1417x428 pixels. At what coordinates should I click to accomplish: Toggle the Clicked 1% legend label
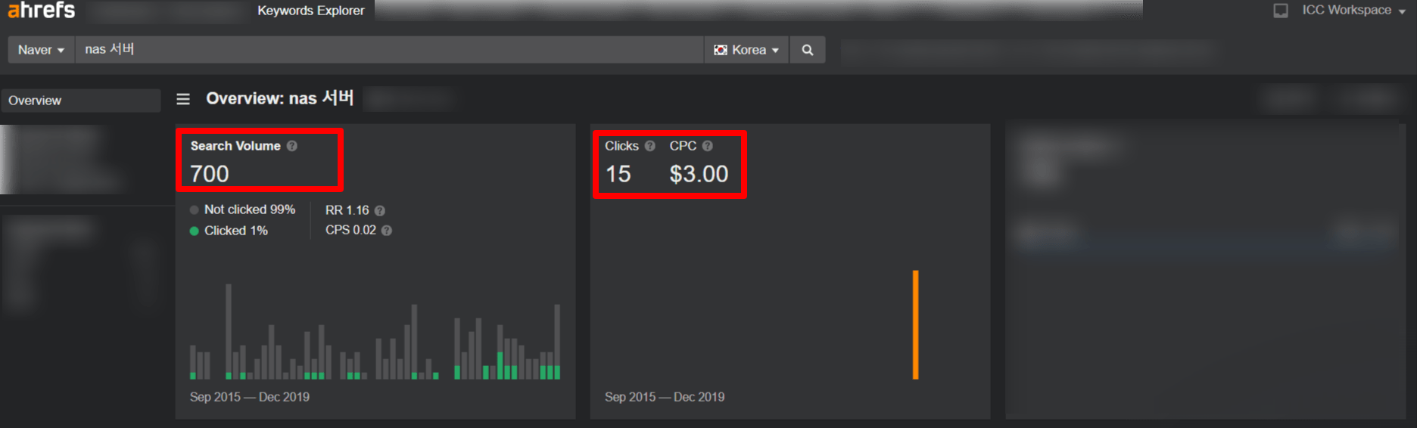[x=235, y=231]
